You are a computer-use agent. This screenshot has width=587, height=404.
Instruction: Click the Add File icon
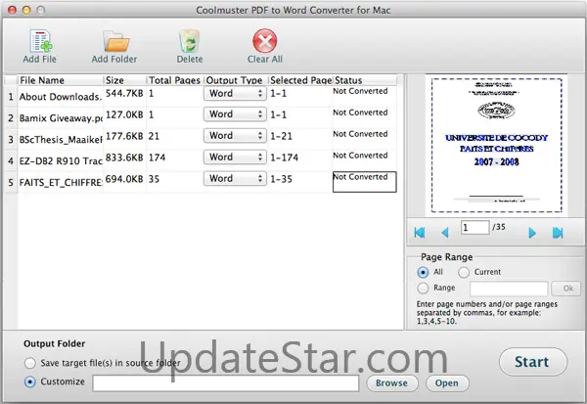coord(41,41)
